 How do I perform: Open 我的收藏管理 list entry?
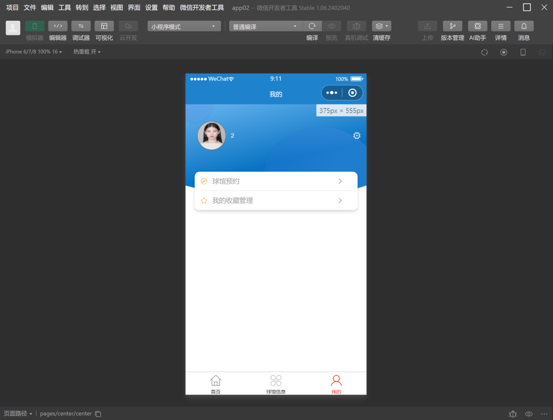point(276,201)
